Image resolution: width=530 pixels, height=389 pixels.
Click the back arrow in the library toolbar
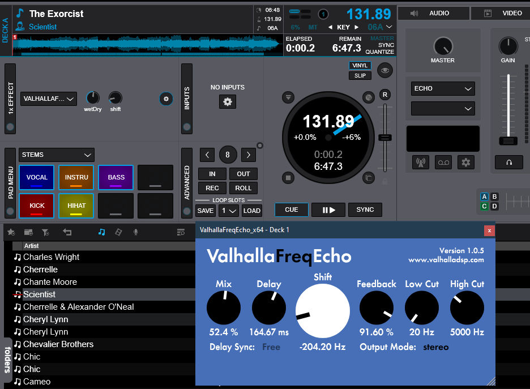coord(68,232)
